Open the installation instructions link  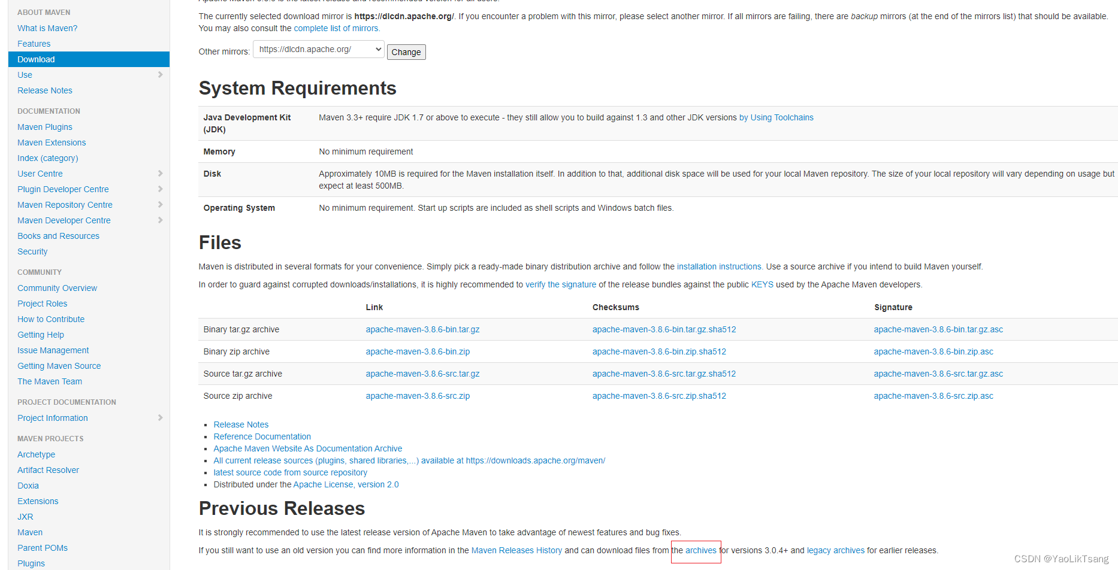coord(720,266)
